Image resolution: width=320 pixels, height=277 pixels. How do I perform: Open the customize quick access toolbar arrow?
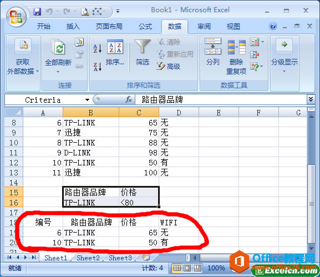[x=118, y=11]
